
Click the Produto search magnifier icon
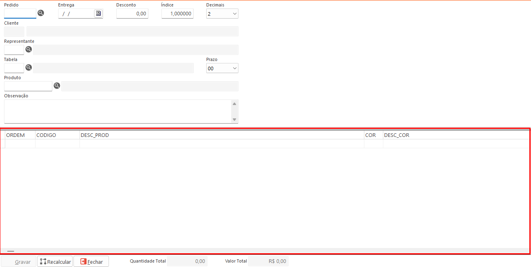point(57,86)
